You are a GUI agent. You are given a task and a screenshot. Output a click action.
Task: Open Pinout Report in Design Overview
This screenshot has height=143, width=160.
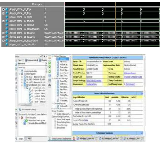coord(64,70)
